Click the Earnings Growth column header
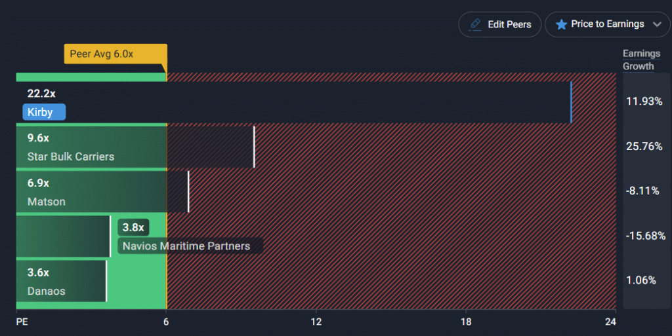This screenshot has width=672, height=336. 641,60
